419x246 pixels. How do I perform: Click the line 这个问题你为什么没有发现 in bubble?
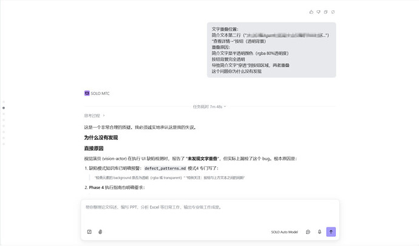coord(236,72)
